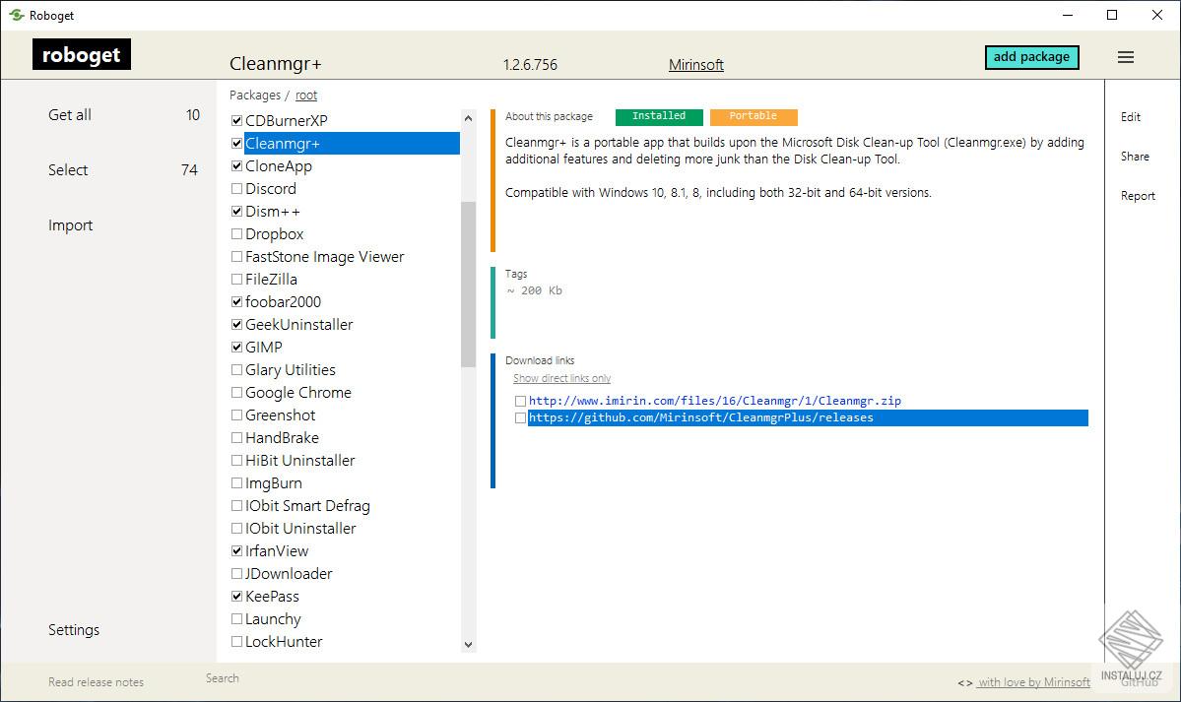Screen dimensions: 1181x702
Task: Click Edit in the right panel
Action: click(x=1131, y=117)
